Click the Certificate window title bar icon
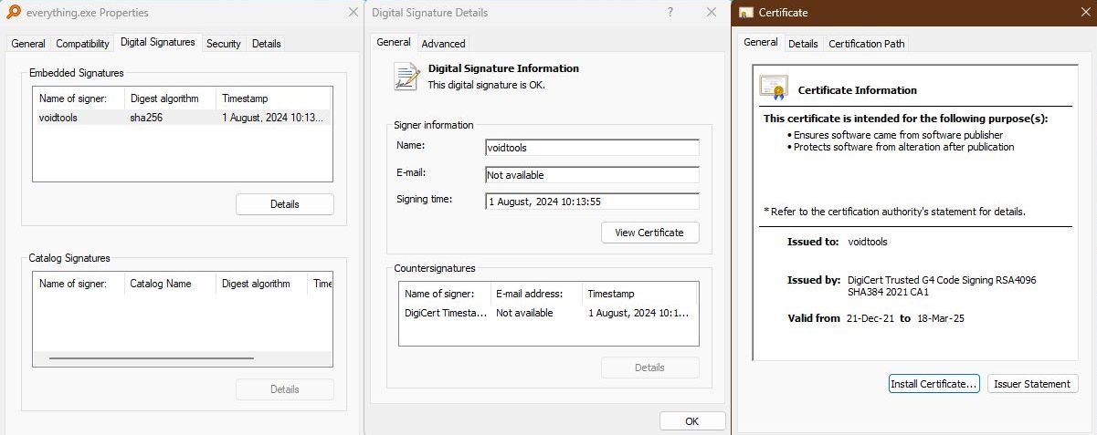 click(x=746, y=13)
